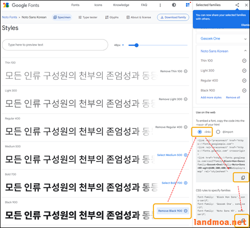Click the 'Medium 500' style label

coord(12,146)
